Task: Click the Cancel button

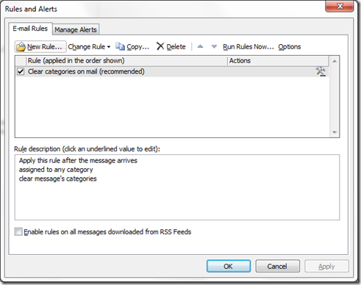Action: click(277, 266)
